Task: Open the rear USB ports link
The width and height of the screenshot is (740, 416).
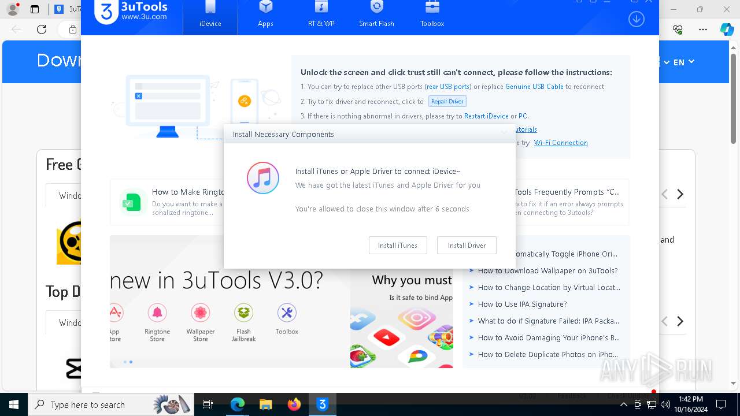Action: pos(448,87)
